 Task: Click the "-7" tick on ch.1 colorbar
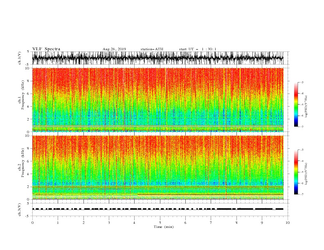(x=301, y=127)
